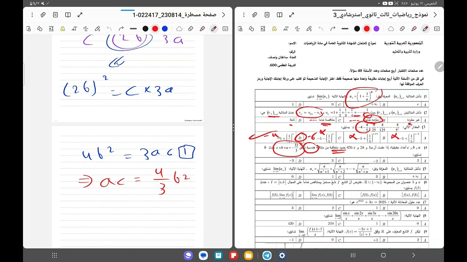Pick blue pen color in left note
Image resolution: width=467 pixels, height=262 pixels.
[165, 29]
